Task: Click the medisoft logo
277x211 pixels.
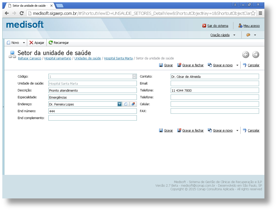Action: [x=25, y=25]
